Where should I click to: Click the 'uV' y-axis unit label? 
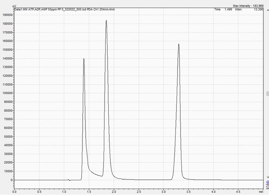(14, 6)
